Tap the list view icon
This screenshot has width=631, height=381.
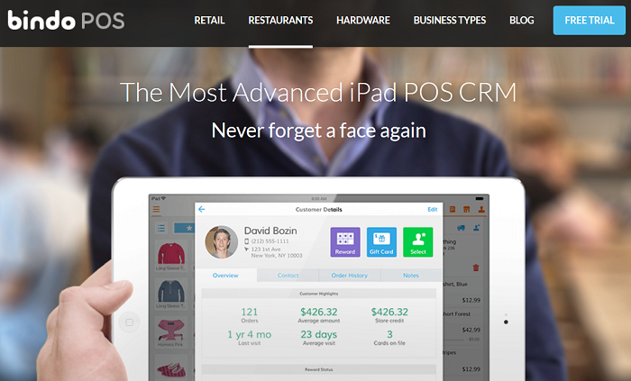click(161, 228)
